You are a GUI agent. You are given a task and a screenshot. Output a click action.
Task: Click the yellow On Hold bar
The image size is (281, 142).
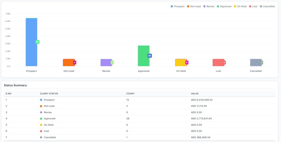181,63
